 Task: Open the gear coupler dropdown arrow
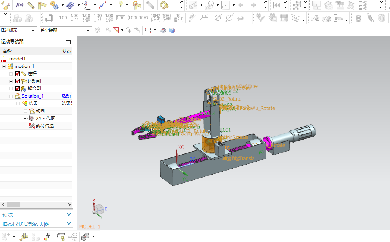[x=62, y=5]
